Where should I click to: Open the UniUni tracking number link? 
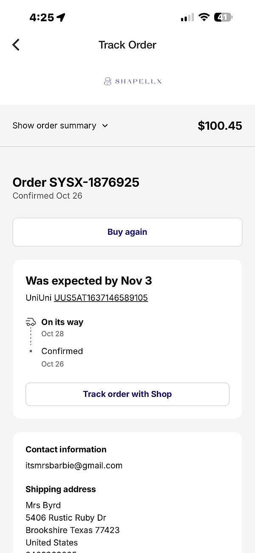[101, 298]
